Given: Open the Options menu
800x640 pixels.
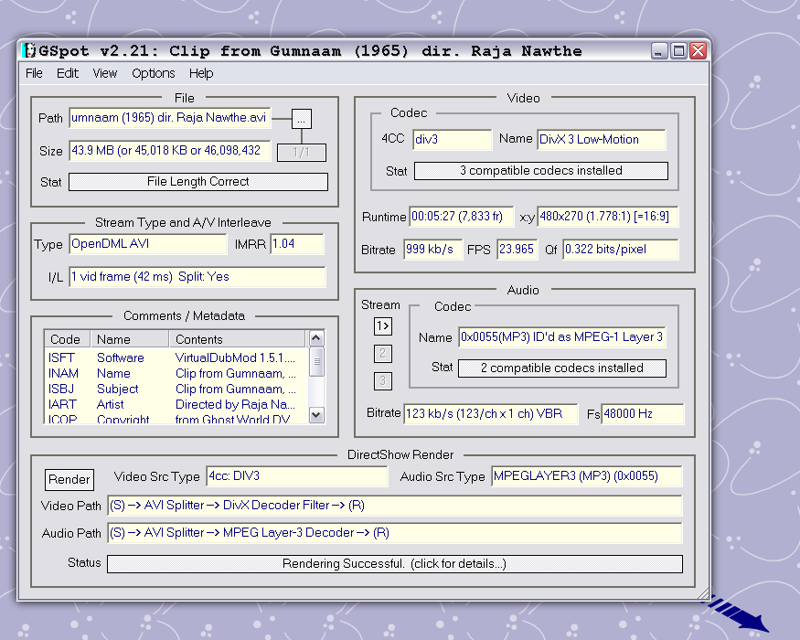Looking at the screenshot, I should click(x=153, y=73).
